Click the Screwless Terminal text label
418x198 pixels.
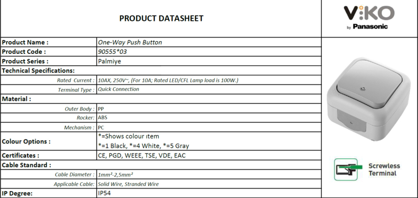[x=384, y=169]
